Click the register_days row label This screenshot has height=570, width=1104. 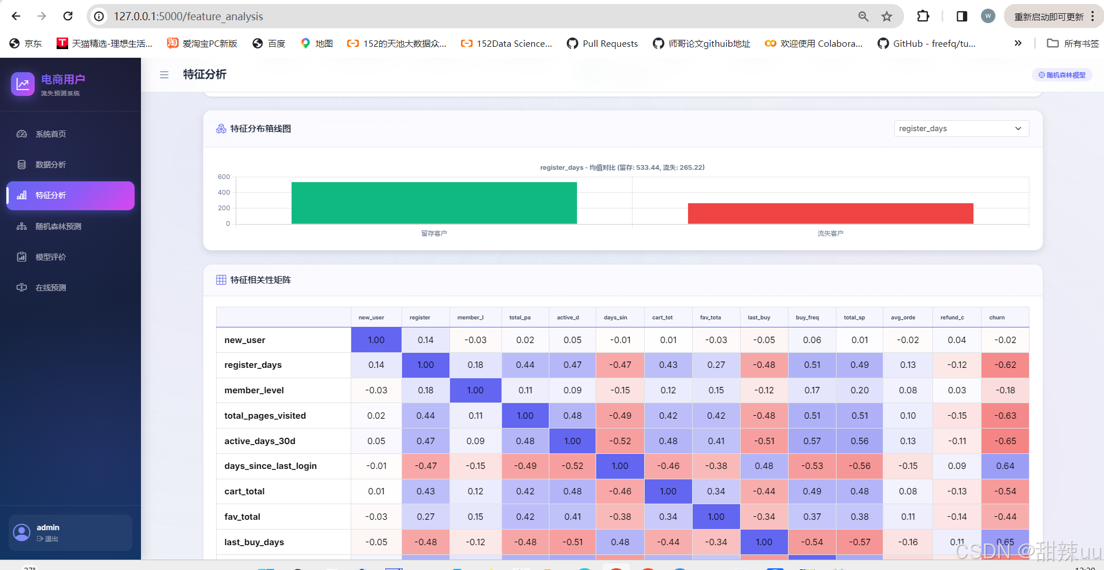pyautogui.click(x=253, y=365)
